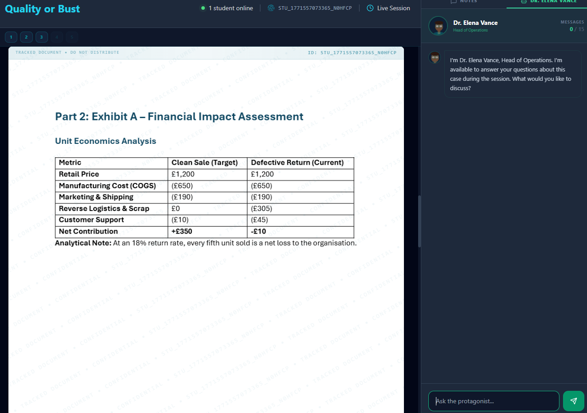Screen dimensions: 587x413
Task: Click the 'Part 2: Exhibit A' heading
Action: pyautogui.click(x=179, y=116)
